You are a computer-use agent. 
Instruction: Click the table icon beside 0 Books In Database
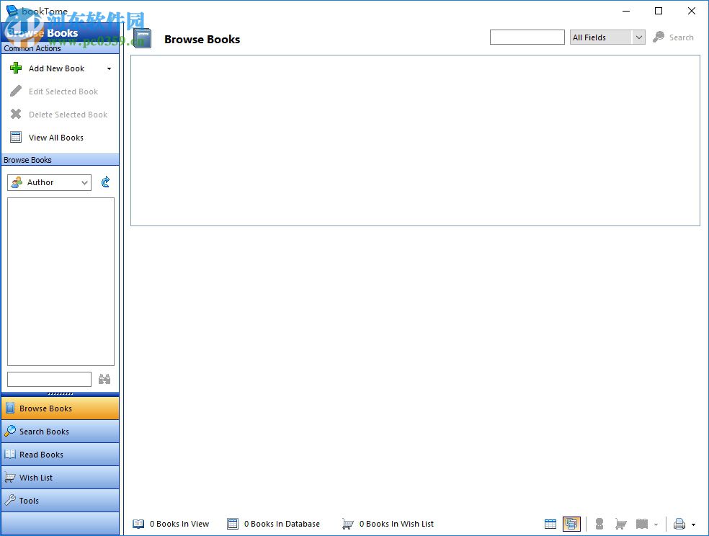[233, 524]
